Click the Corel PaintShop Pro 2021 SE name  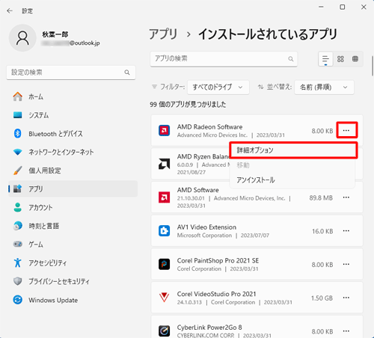(x=218, y=260)
